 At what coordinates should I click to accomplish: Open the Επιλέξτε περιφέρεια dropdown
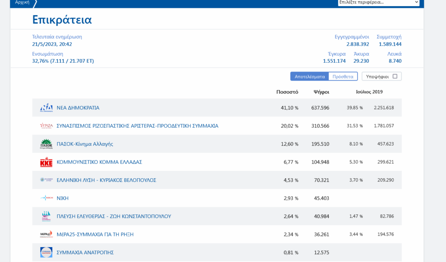(378, 2)
